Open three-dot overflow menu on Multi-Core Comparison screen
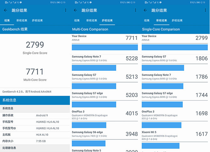 pyautogui.click(x=135, y=10)
